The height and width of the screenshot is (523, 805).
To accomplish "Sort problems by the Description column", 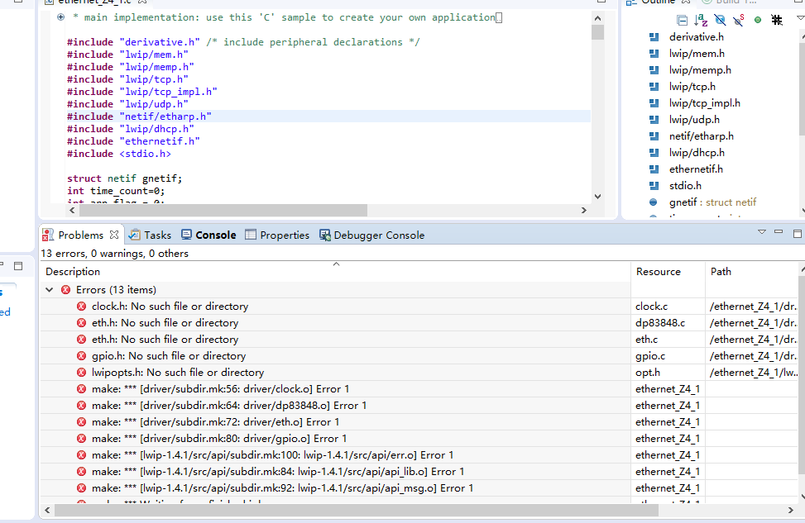I will [335, 271].
